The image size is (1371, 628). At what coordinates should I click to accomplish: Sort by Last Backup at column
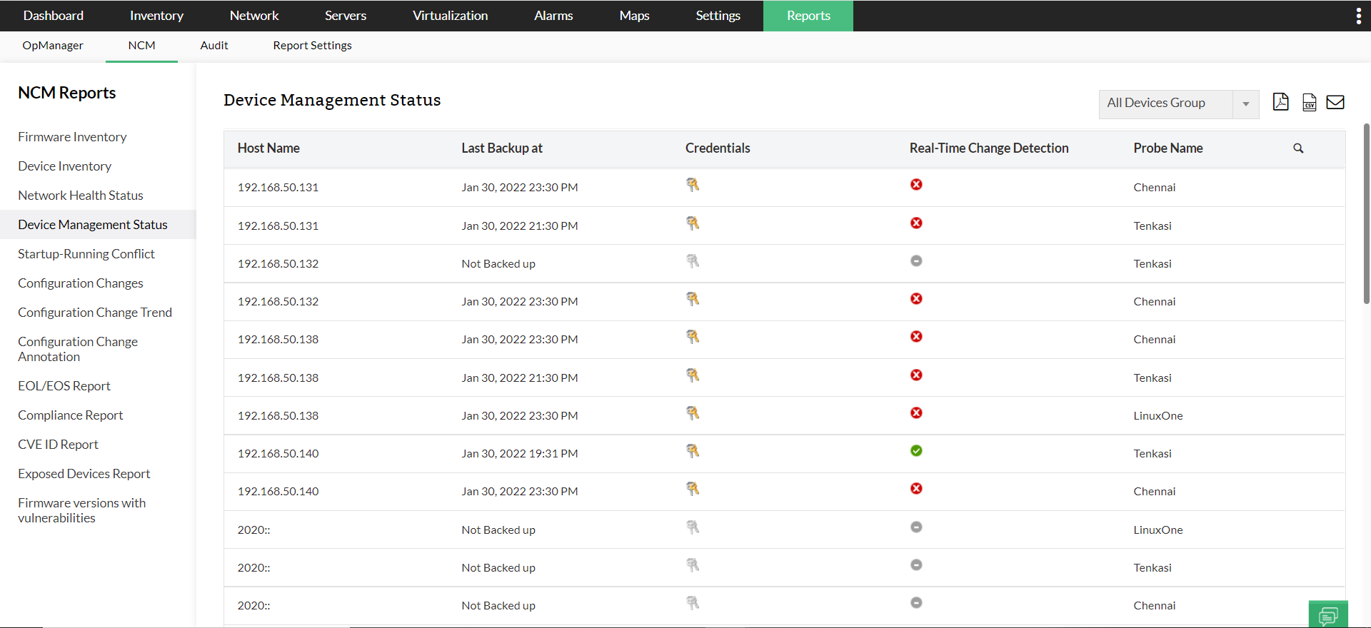coord(502,148)
